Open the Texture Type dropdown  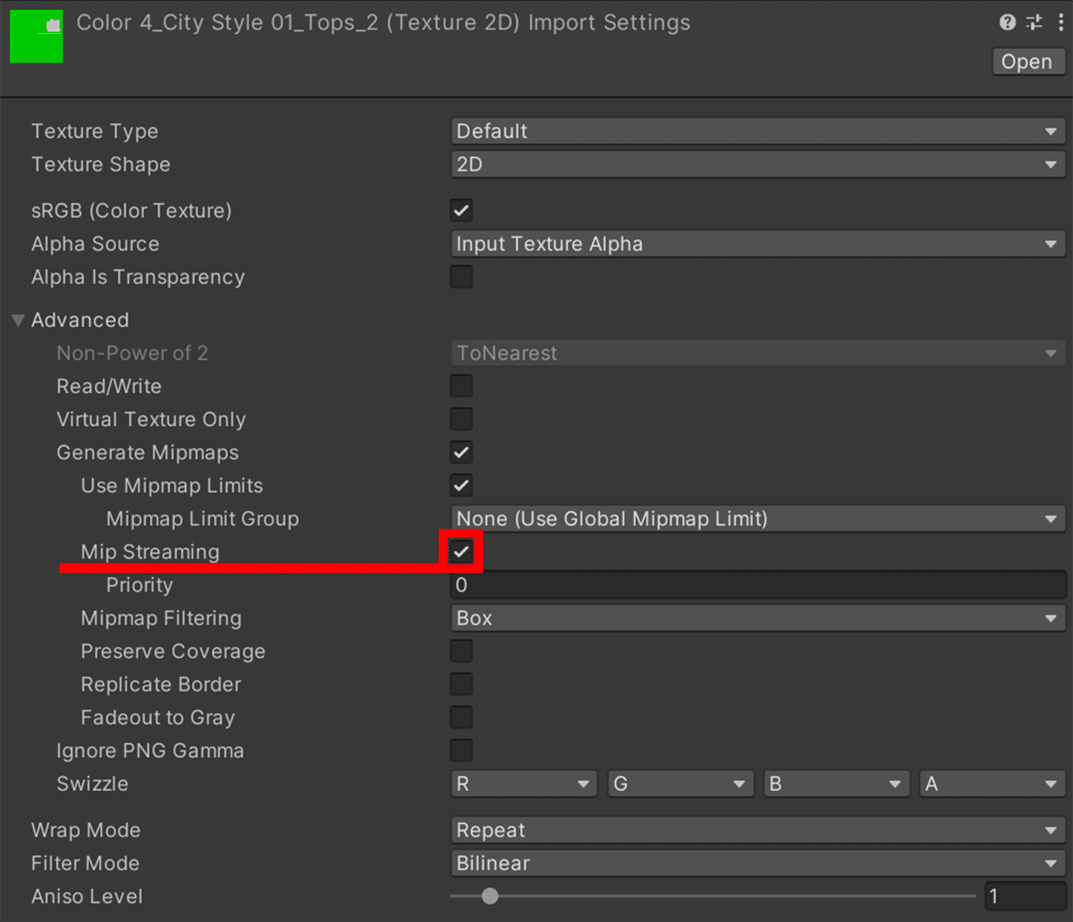(756, 131)
